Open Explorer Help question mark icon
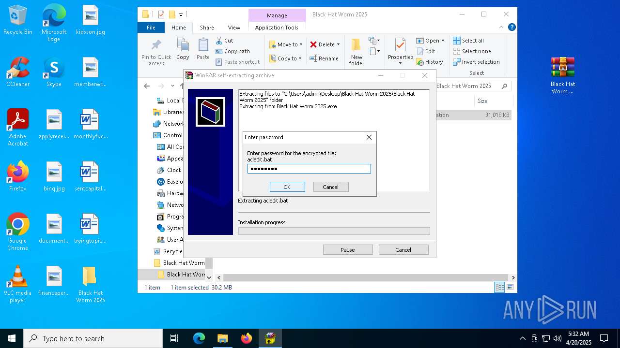Screen dimensions: 620x348 511,28
